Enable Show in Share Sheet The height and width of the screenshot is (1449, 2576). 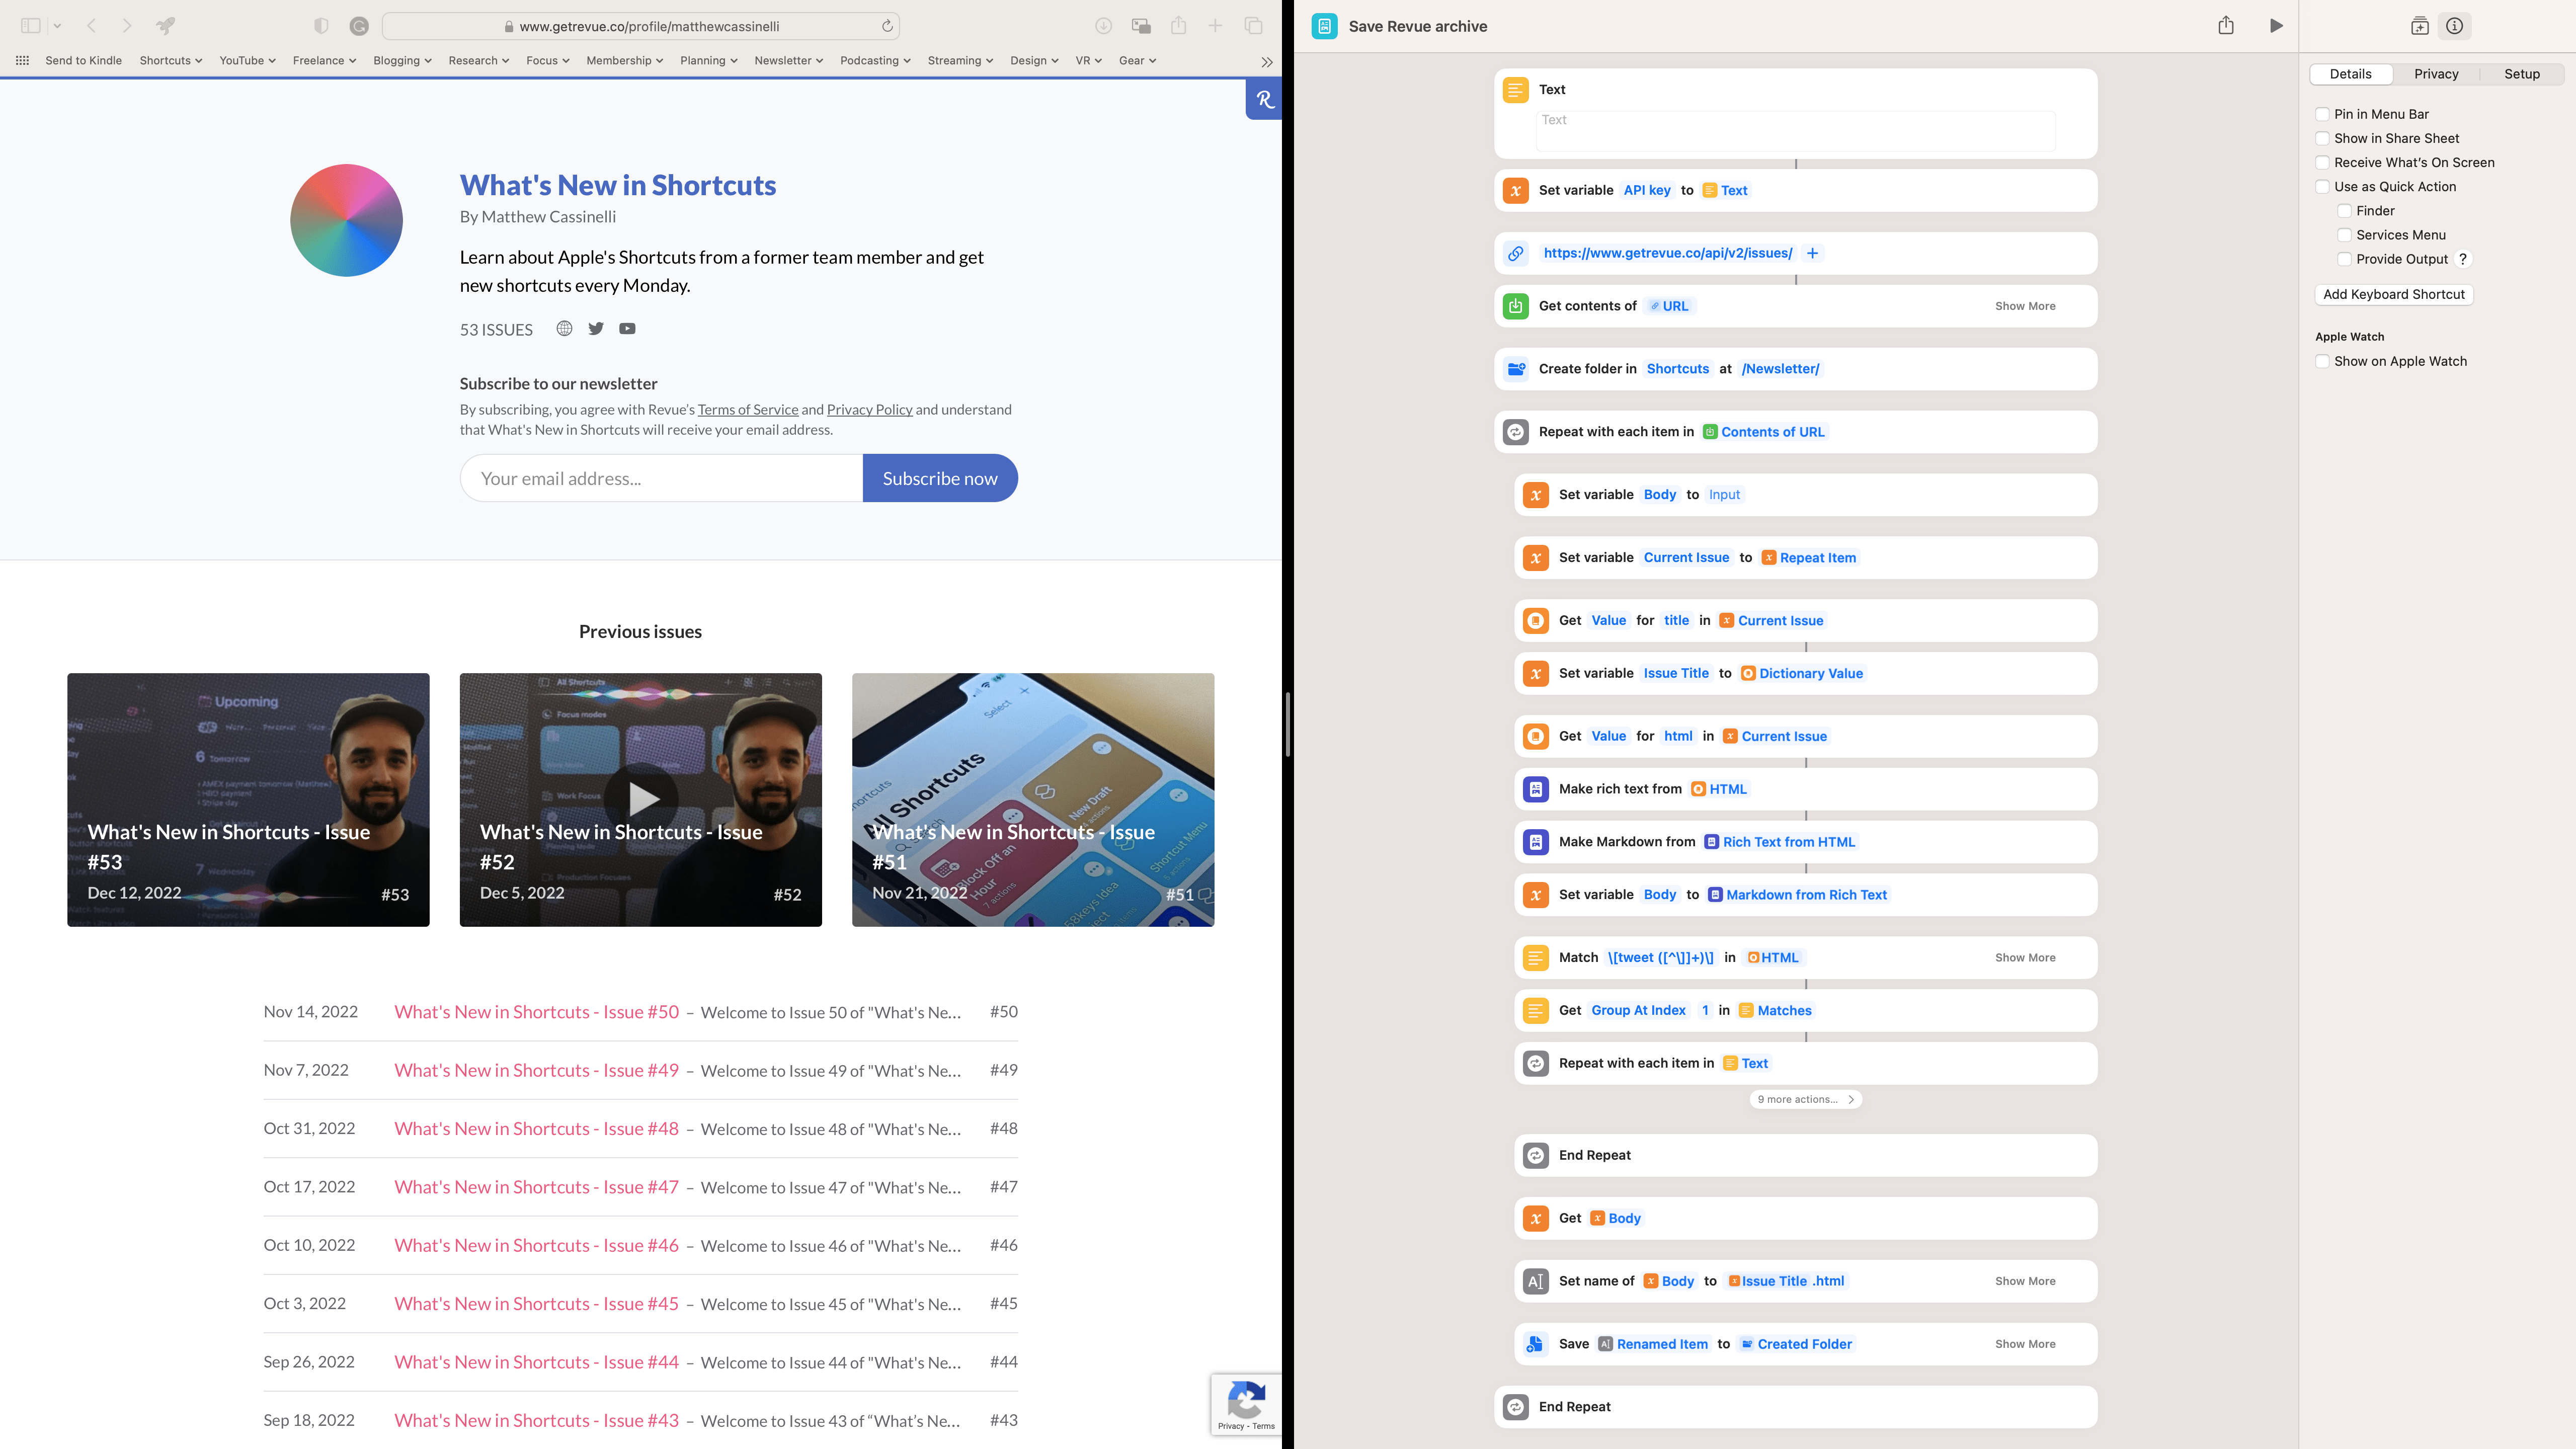point(2323,138)
